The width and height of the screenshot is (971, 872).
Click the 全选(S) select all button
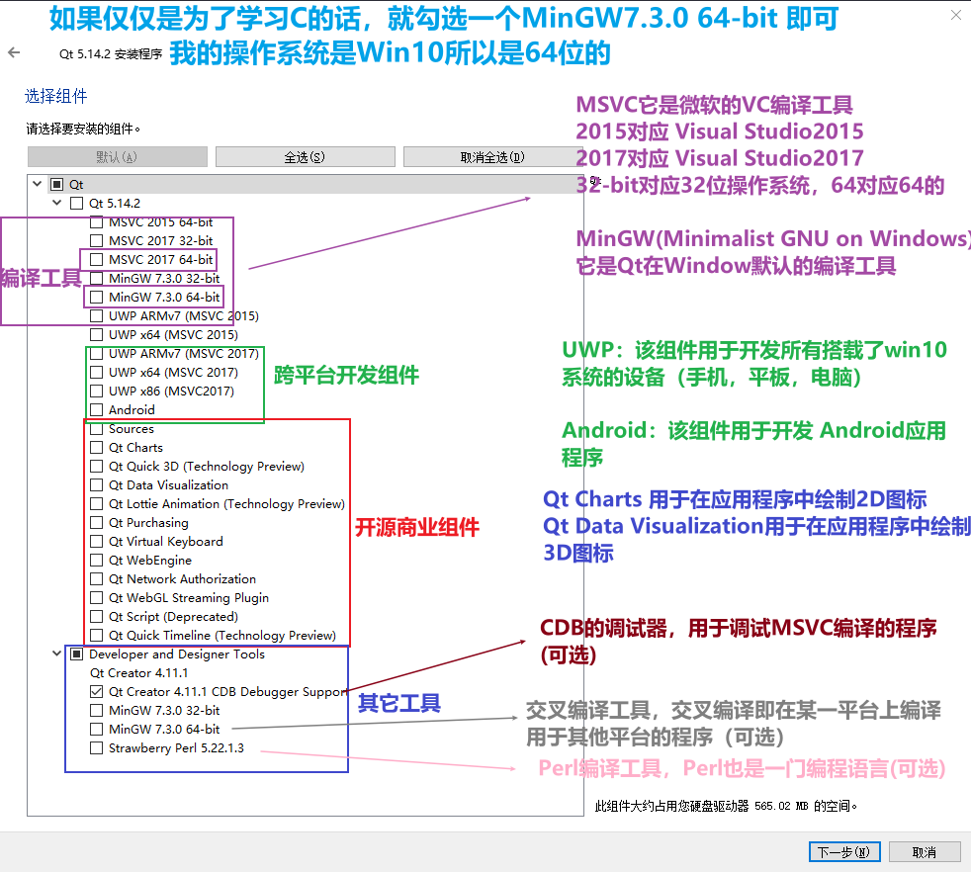pos(305,156)
